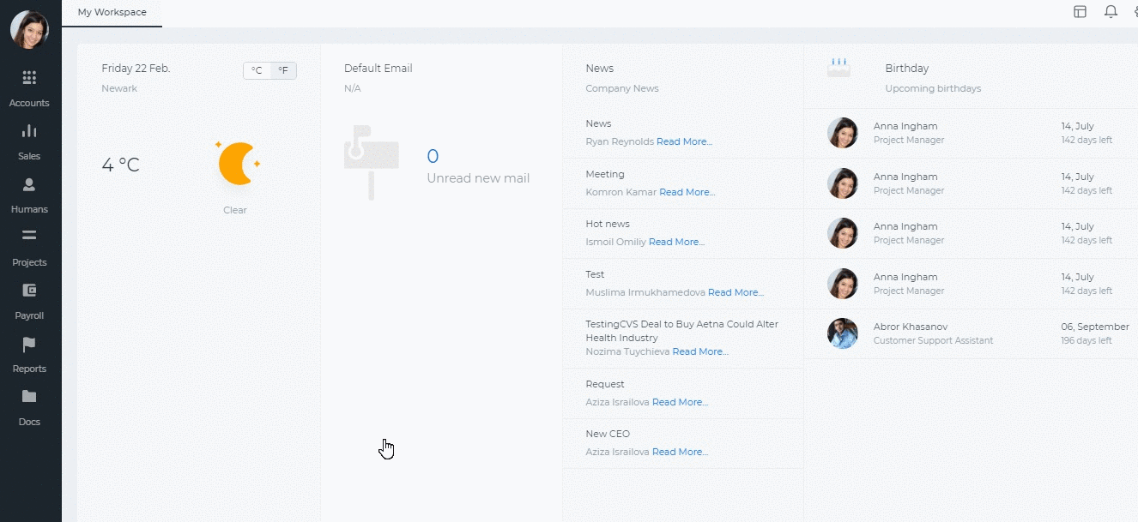Go to Humans section icon
The height and width of the screenshot is (522, 1138).
[x=29, y=184]
